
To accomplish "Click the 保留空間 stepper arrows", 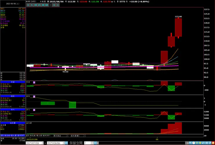I will coord(92,143).
